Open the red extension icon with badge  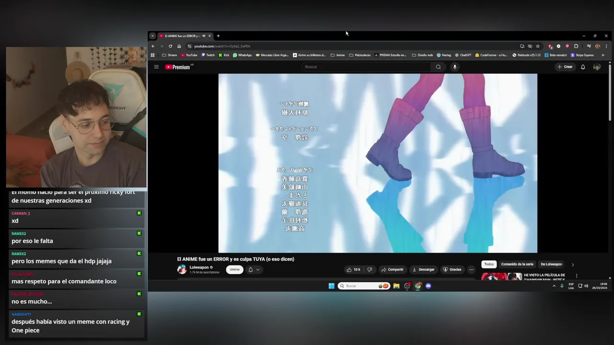pos(550,46)
